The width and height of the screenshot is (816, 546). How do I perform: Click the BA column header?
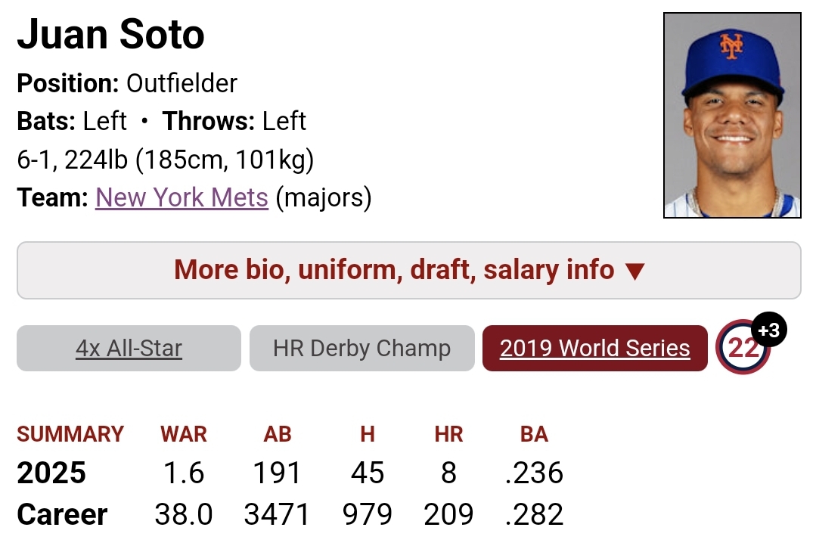coord(534,434)
